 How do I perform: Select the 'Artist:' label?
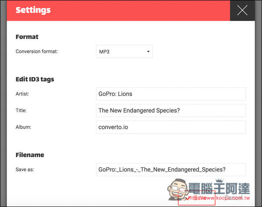[x=22, y=94]
